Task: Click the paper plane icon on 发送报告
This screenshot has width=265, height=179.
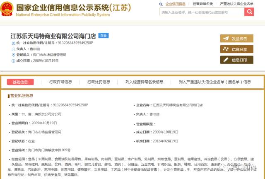Action: [226, 39]
